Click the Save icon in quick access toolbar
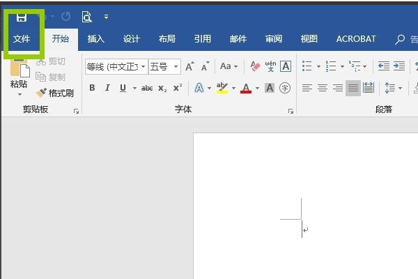 tap(22, 17)
